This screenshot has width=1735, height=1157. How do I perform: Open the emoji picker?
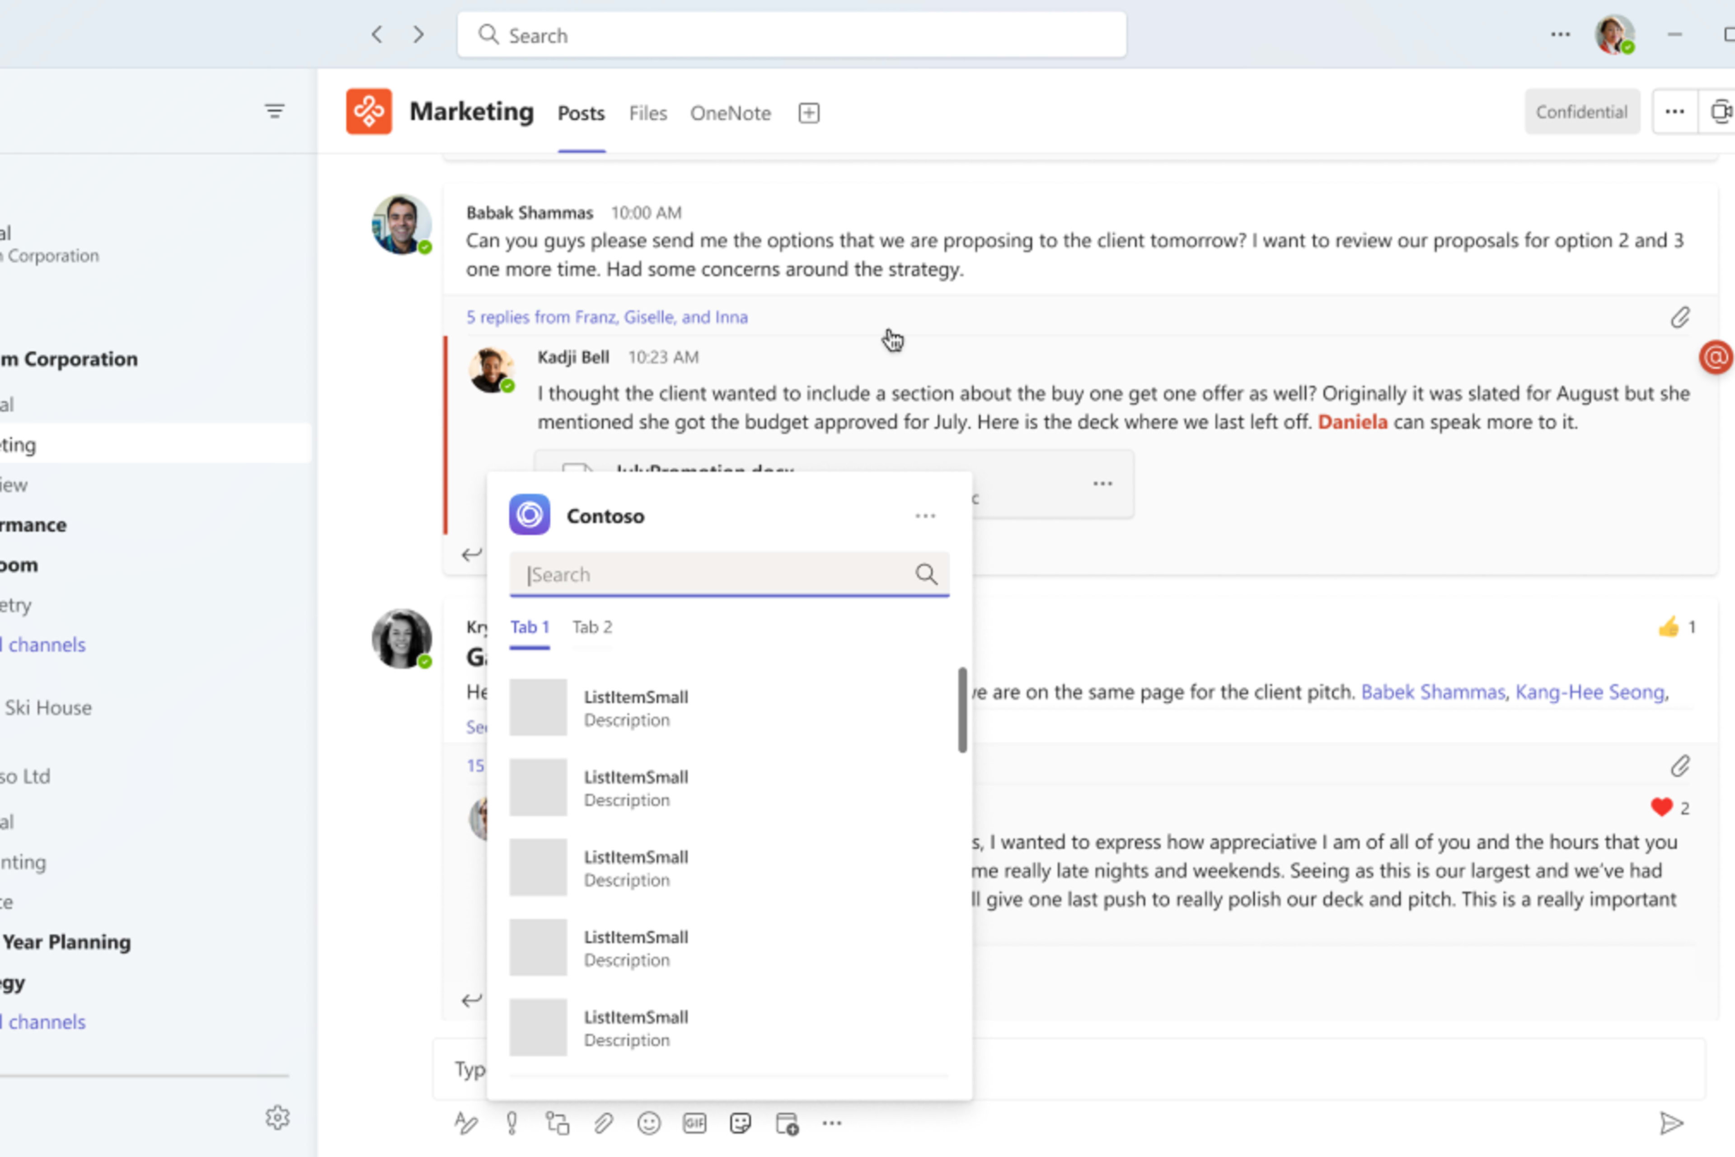649,1123
